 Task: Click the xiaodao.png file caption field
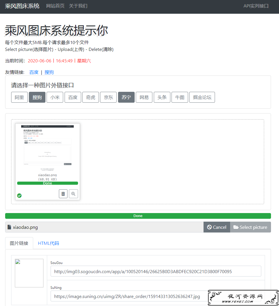104,227
